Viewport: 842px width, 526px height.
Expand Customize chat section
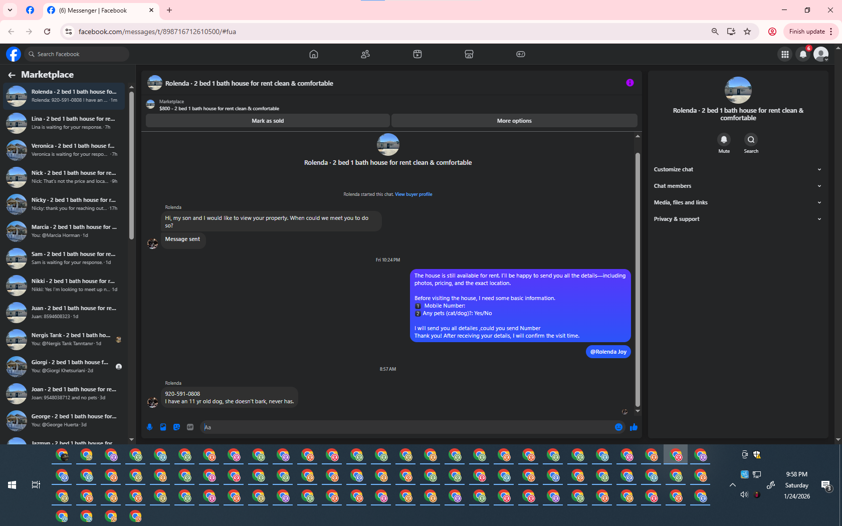738,169
